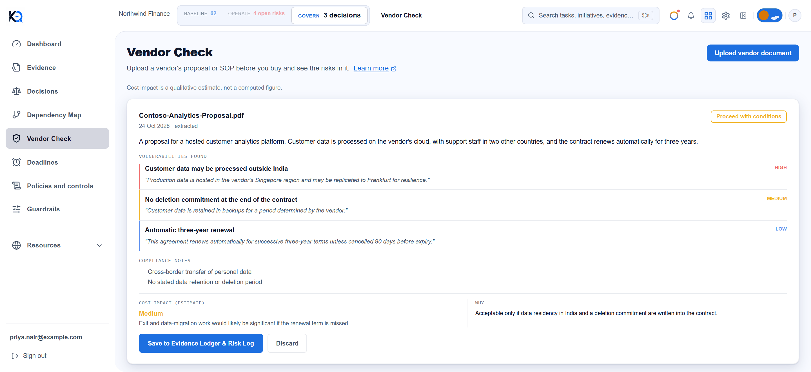Select the Govern 3 decisions tab
This screenshot has height=372, width=811.
coord(329,15)
